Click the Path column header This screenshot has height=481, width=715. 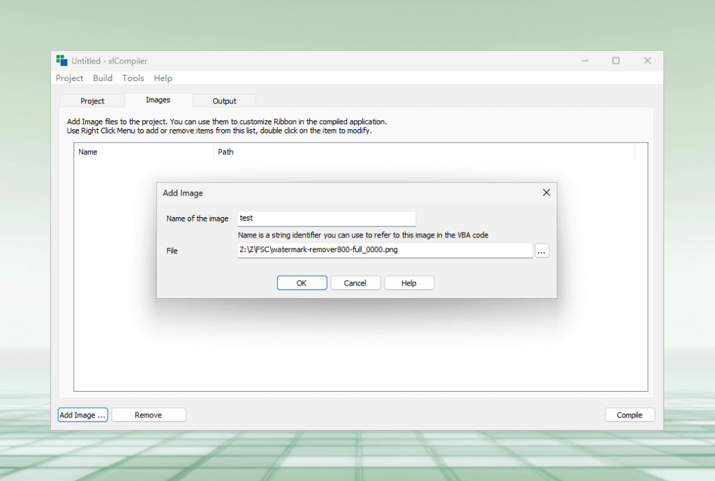pos(226,151)
